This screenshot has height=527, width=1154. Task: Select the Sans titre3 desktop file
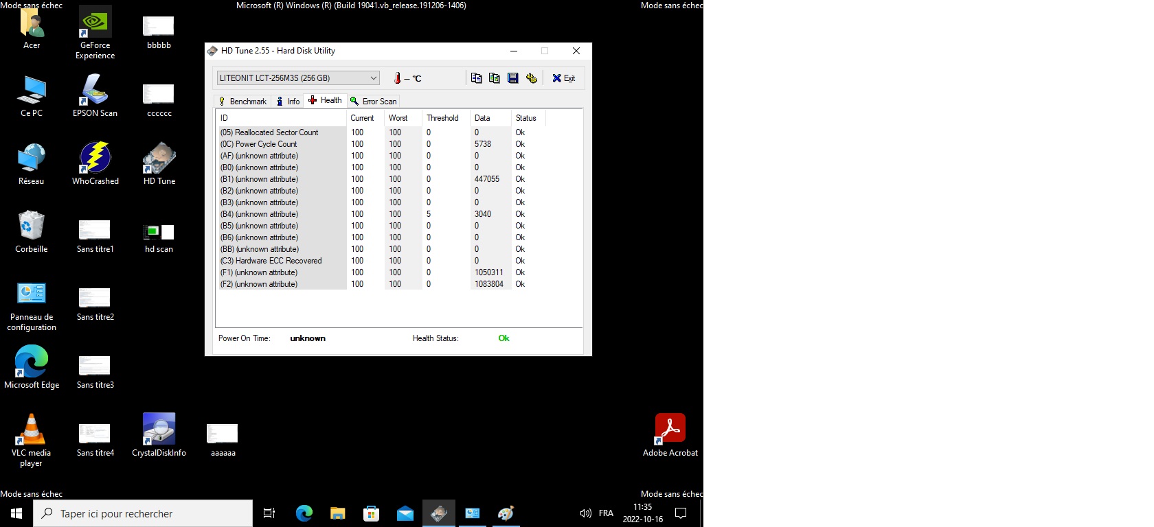click(x=95, y=372)
